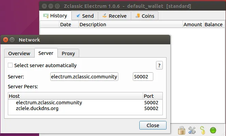Open the Receive tab
The width and height of the screenshot is (226, 136).
click(x=115, y=16)
